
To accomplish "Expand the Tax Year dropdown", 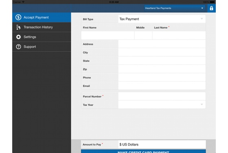I will coord(162,104).
